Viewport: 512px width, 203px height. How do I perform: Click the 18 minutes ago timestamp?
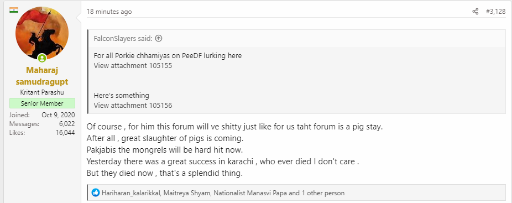(x=109, y=12)
